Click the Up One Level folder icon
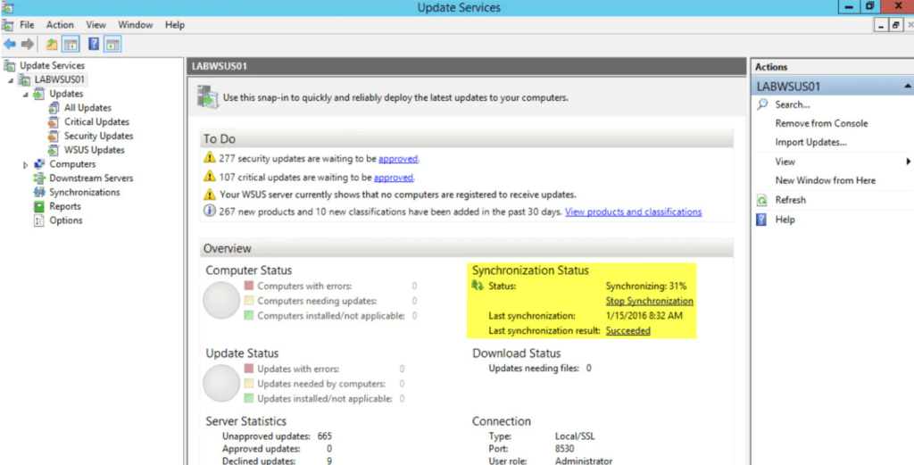The width and height of the screenshot is (914, 465). point(52,45)
